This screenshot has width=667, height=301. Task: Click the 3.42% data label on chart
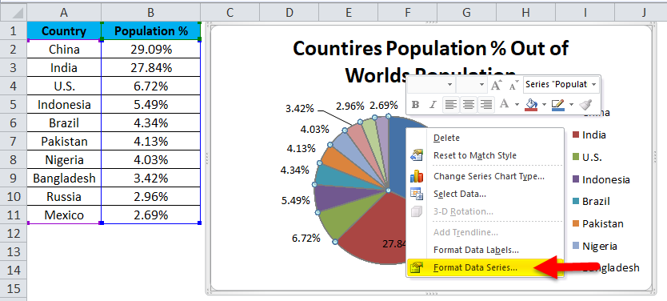click(x=299, y=109)
